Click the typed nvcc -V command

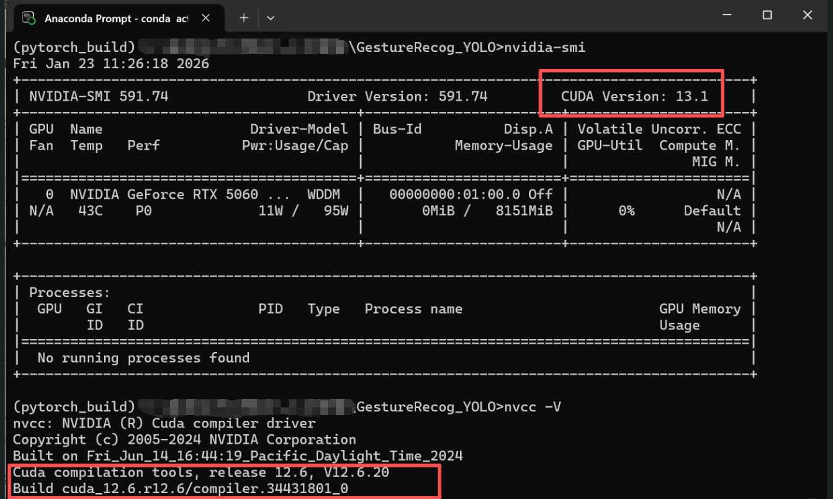[533, 407]
